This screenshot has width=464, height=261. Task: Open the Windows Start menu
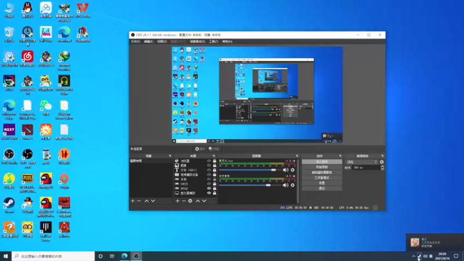(6, 256)
